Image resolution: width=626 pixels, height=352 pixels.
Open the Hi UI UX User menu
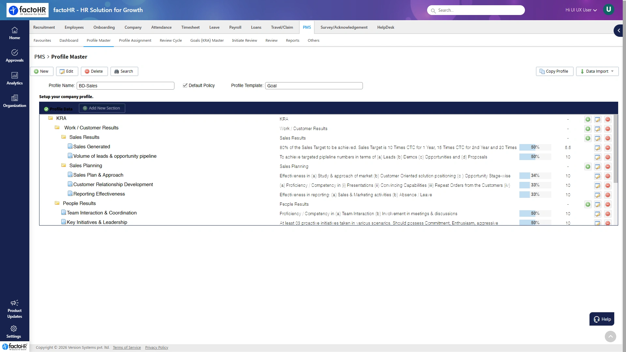click(581, 10)
